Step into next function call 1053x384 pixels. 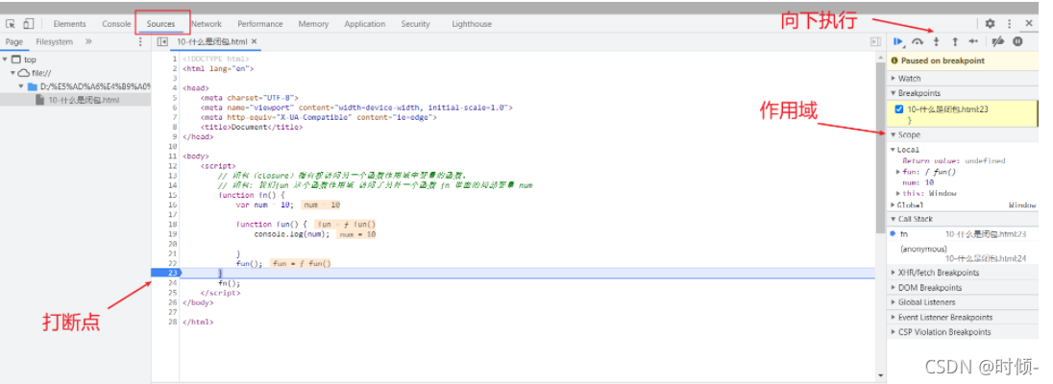[936, 41]
